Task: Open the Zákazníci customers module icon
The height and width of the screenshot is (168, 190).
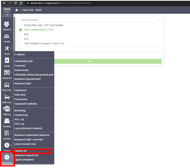Action: (x=7, y=24)
